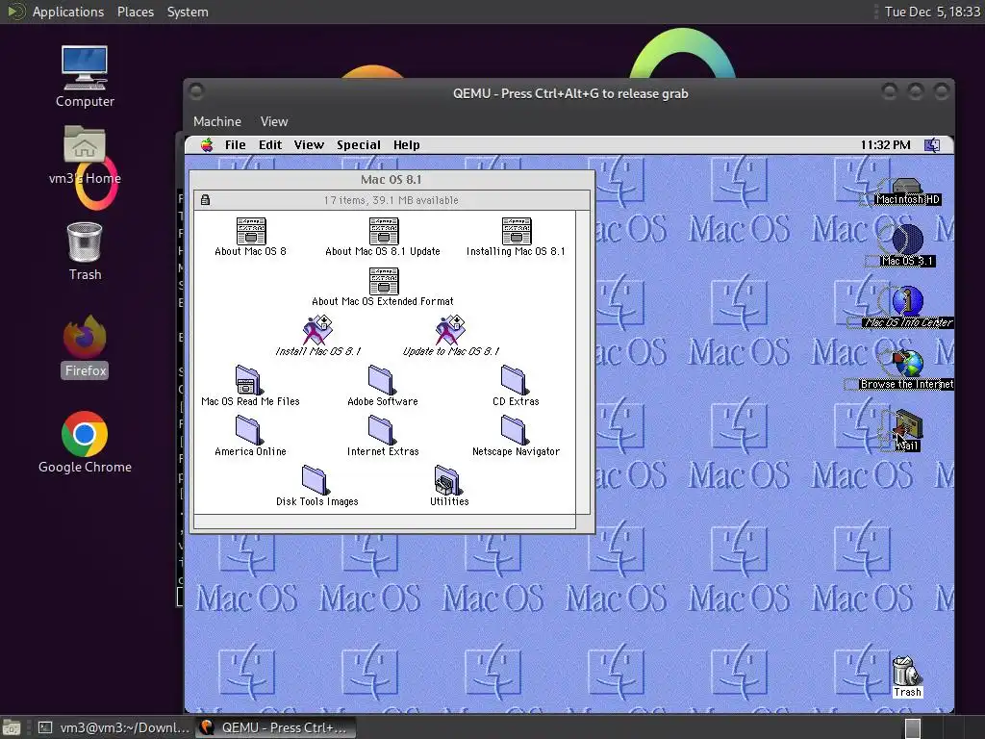Select About Mac OS Extended Format document

(x=383, y=281)
